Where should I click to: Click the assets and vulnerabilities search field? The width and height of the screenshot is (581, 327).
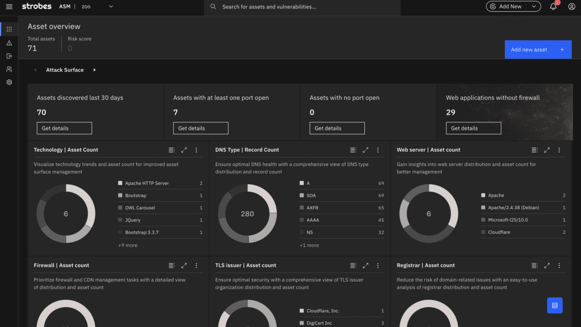coord(306,7)
